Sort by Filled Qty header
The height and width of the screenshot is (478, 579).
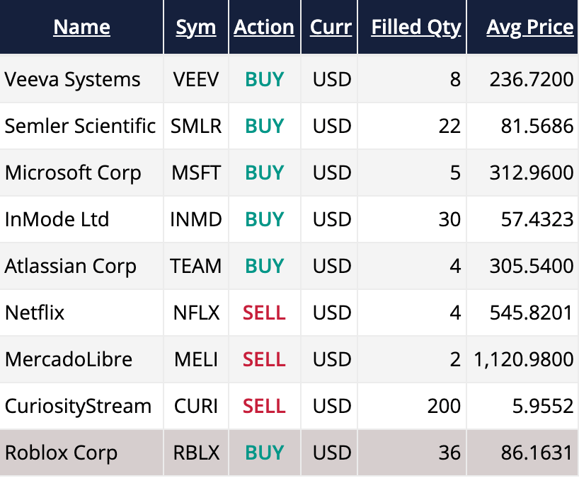[x=415, y=28]
